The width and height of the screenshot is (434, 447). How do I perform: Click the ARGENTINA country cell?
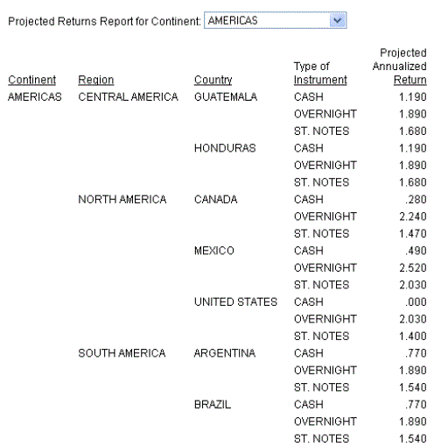225,353
